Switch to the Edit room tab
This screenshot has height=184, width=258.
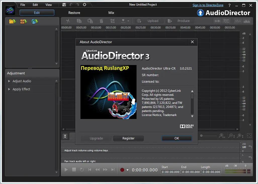37,13
